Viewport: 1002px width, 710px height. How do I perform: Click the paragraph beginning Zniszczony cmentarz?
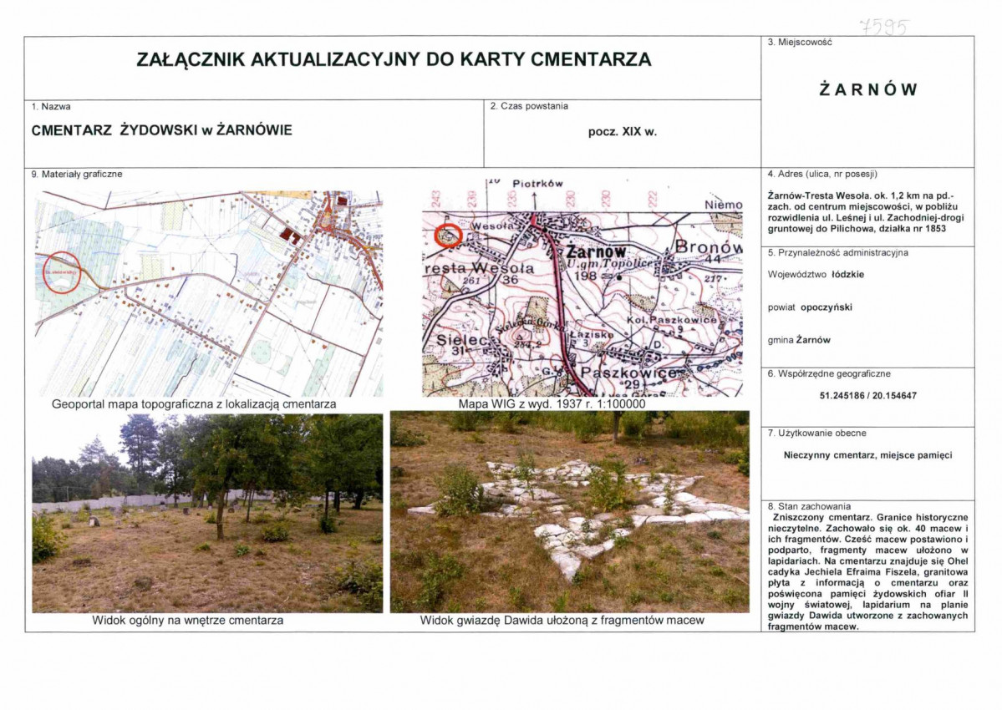(867, 572)
